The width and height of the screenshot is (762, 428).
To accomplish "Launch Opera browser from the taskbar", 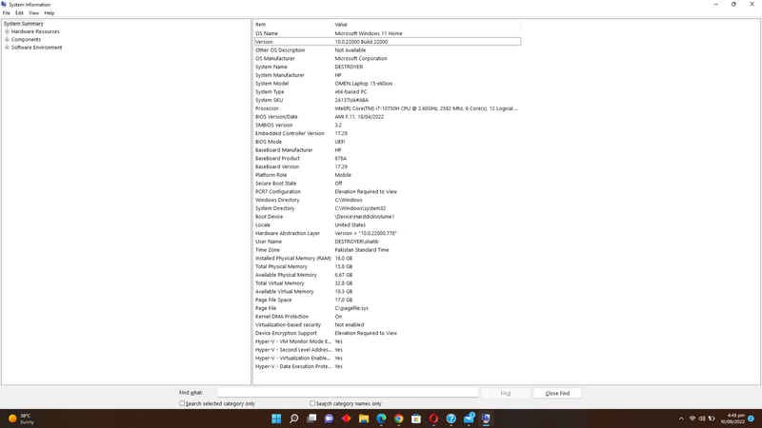I will pyautogui.click(x=434, y=418).
